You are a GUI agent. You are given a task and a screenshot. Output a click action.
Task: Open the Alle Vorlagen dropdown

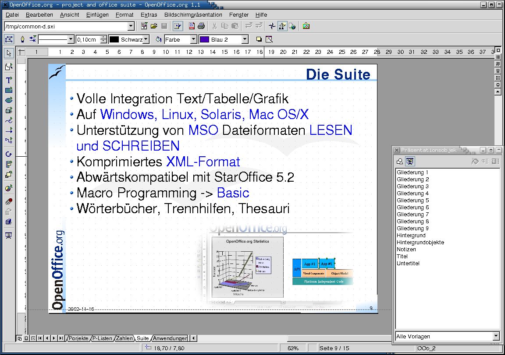coord(496,336)
